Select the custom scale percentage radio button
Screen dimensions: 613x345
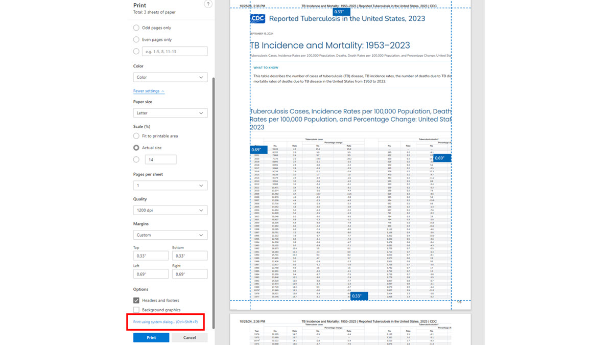[x=136, y=159]
